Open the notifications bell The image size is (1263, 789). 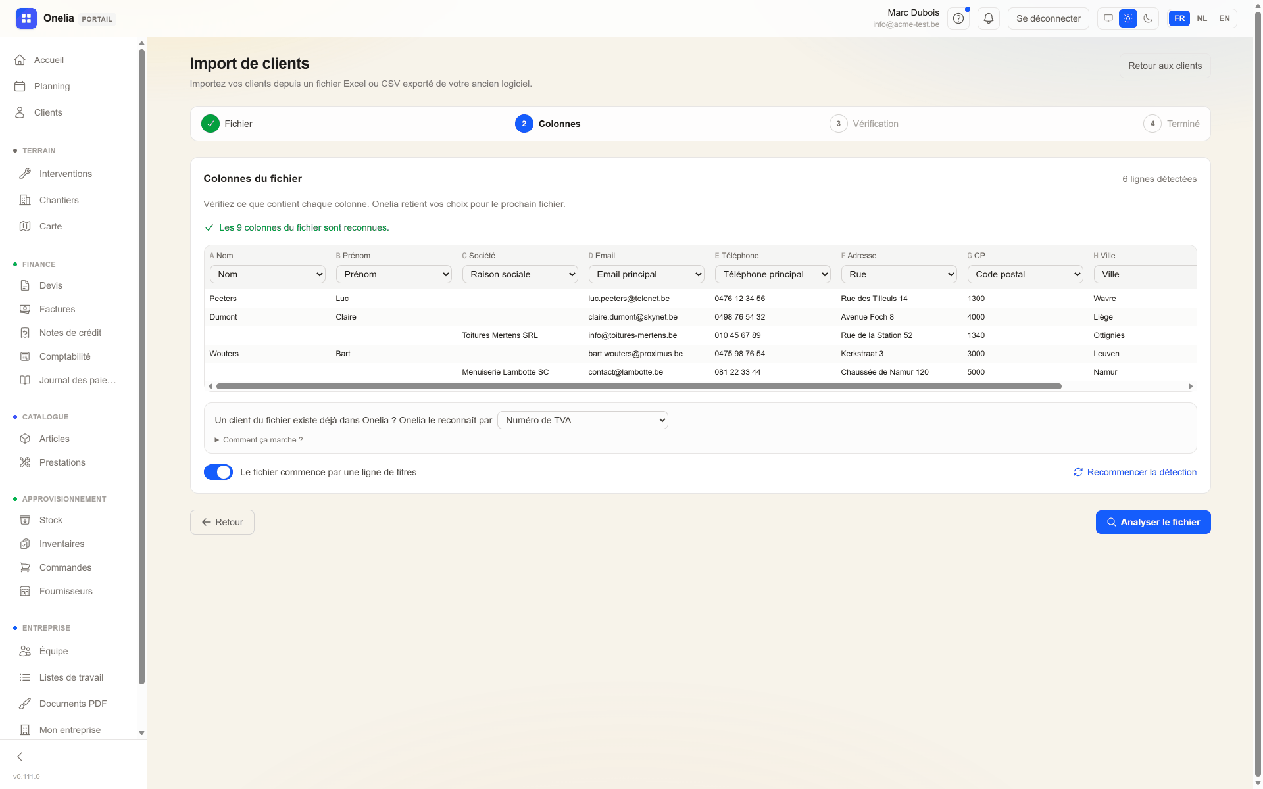[x=989, y=18]
